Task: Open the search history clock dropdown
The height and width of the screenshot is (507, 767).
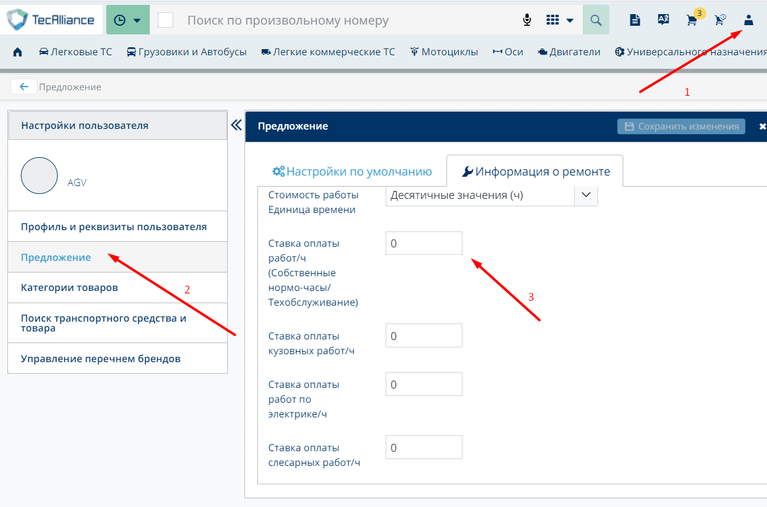Action: [128, 20]
